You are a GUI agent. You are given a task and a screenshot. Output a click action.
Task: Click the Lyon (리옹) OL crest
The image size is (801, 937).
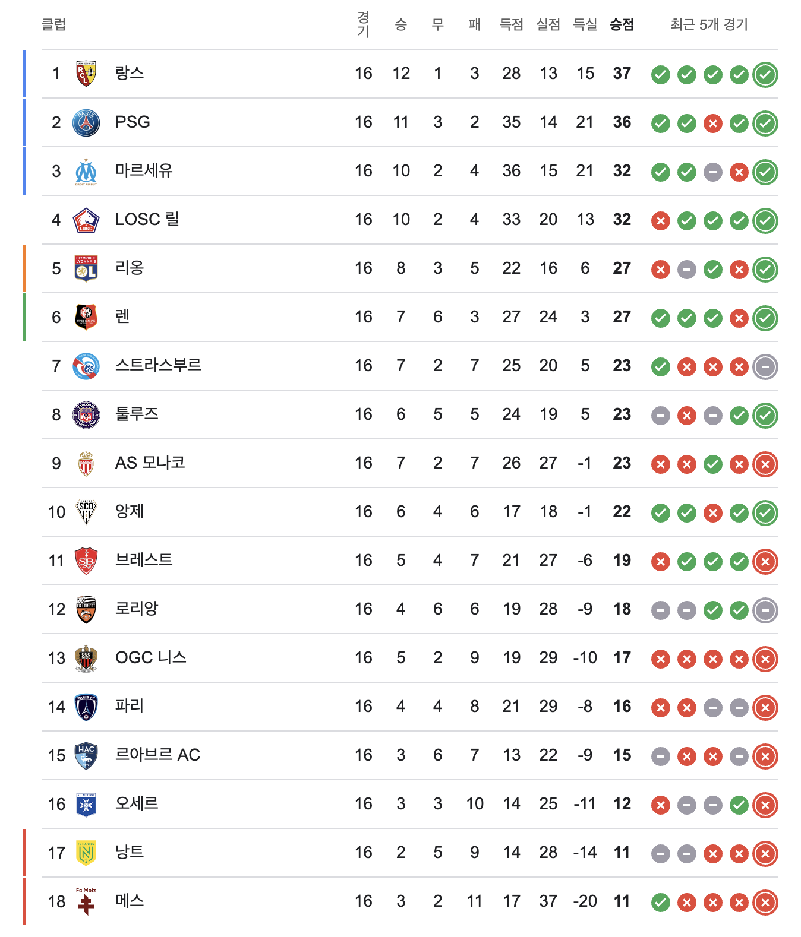[86, 268]
